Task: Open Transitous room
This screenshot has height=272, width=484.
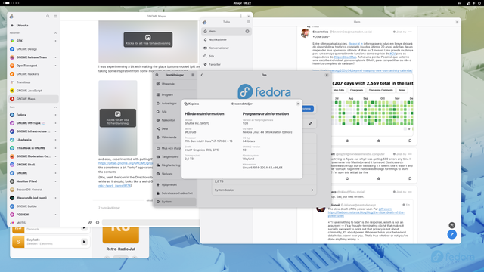Action: coord(33,82)
